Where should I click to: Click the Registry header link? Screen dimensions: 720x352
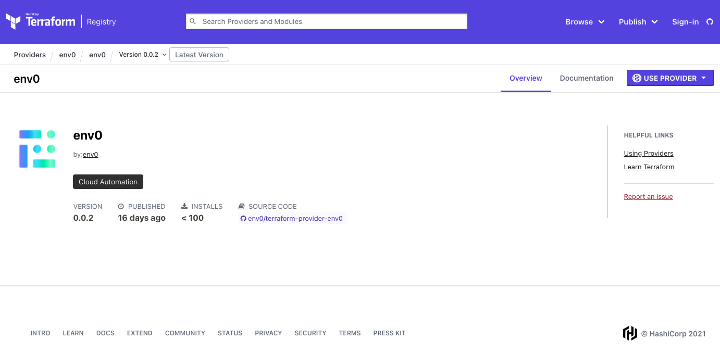[x=101, y=22]
